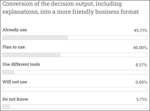Click the survey question title text

[71, 8]
